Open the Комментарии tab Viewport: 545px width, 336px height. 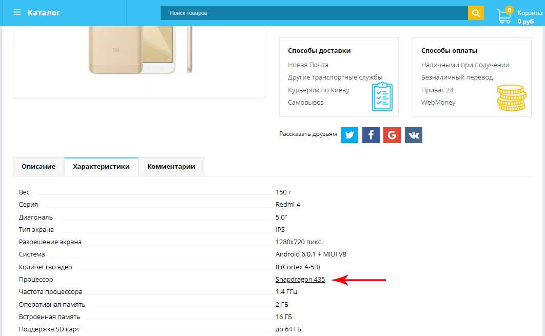coord(171,167)
